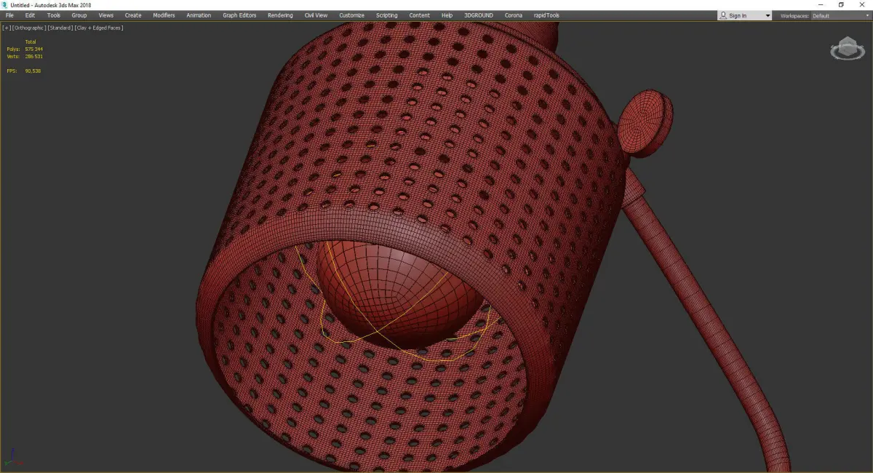The width and height of the screenshot is (873, 473).
Task: Click the 3ds Max application icon in title bar
Action: (x=4, y=5)
